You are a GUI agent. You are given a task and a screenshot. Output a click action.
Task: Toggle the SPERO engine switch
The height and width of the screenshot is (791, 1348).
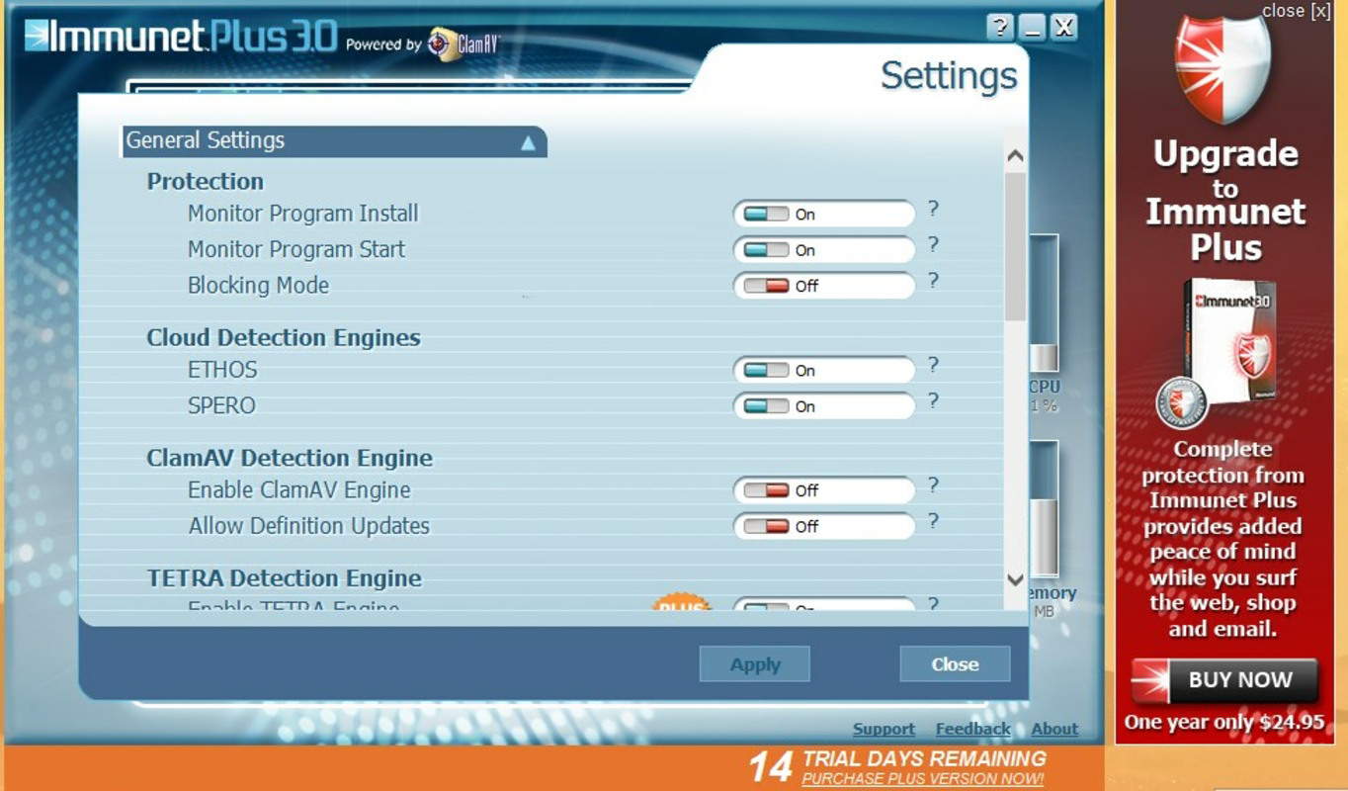tap(766, 406)
